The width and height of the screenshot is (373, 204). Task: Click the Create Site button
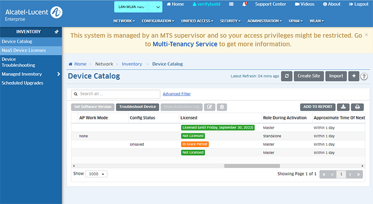[309, 76]
